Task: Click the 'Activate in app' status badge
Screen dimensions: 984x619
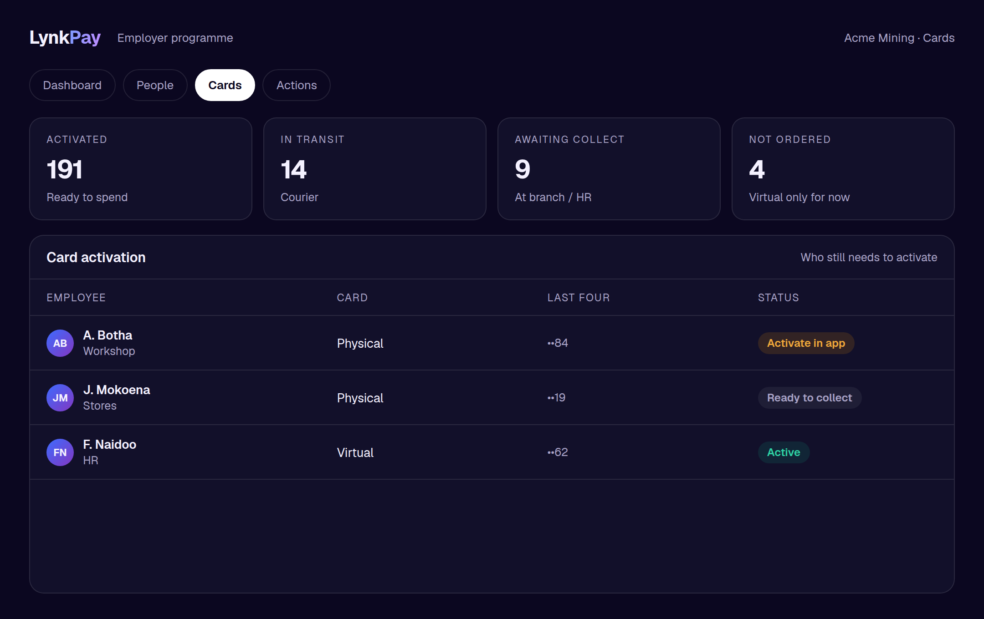Action: click(806, 343)
